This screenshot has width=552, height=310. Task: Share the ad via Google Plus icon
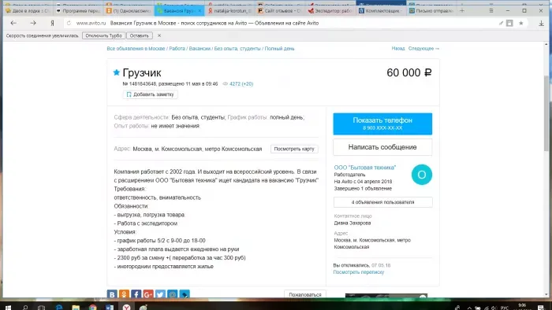click(148, 293)
